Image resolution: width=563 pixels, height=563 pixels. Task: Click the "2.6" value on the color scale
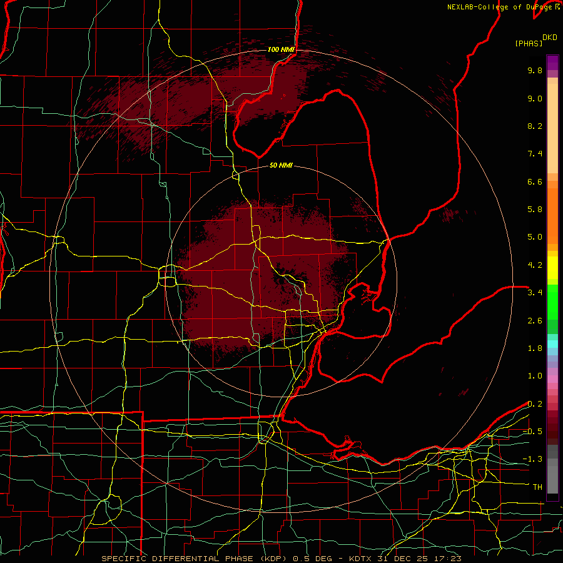pos(535,320)
